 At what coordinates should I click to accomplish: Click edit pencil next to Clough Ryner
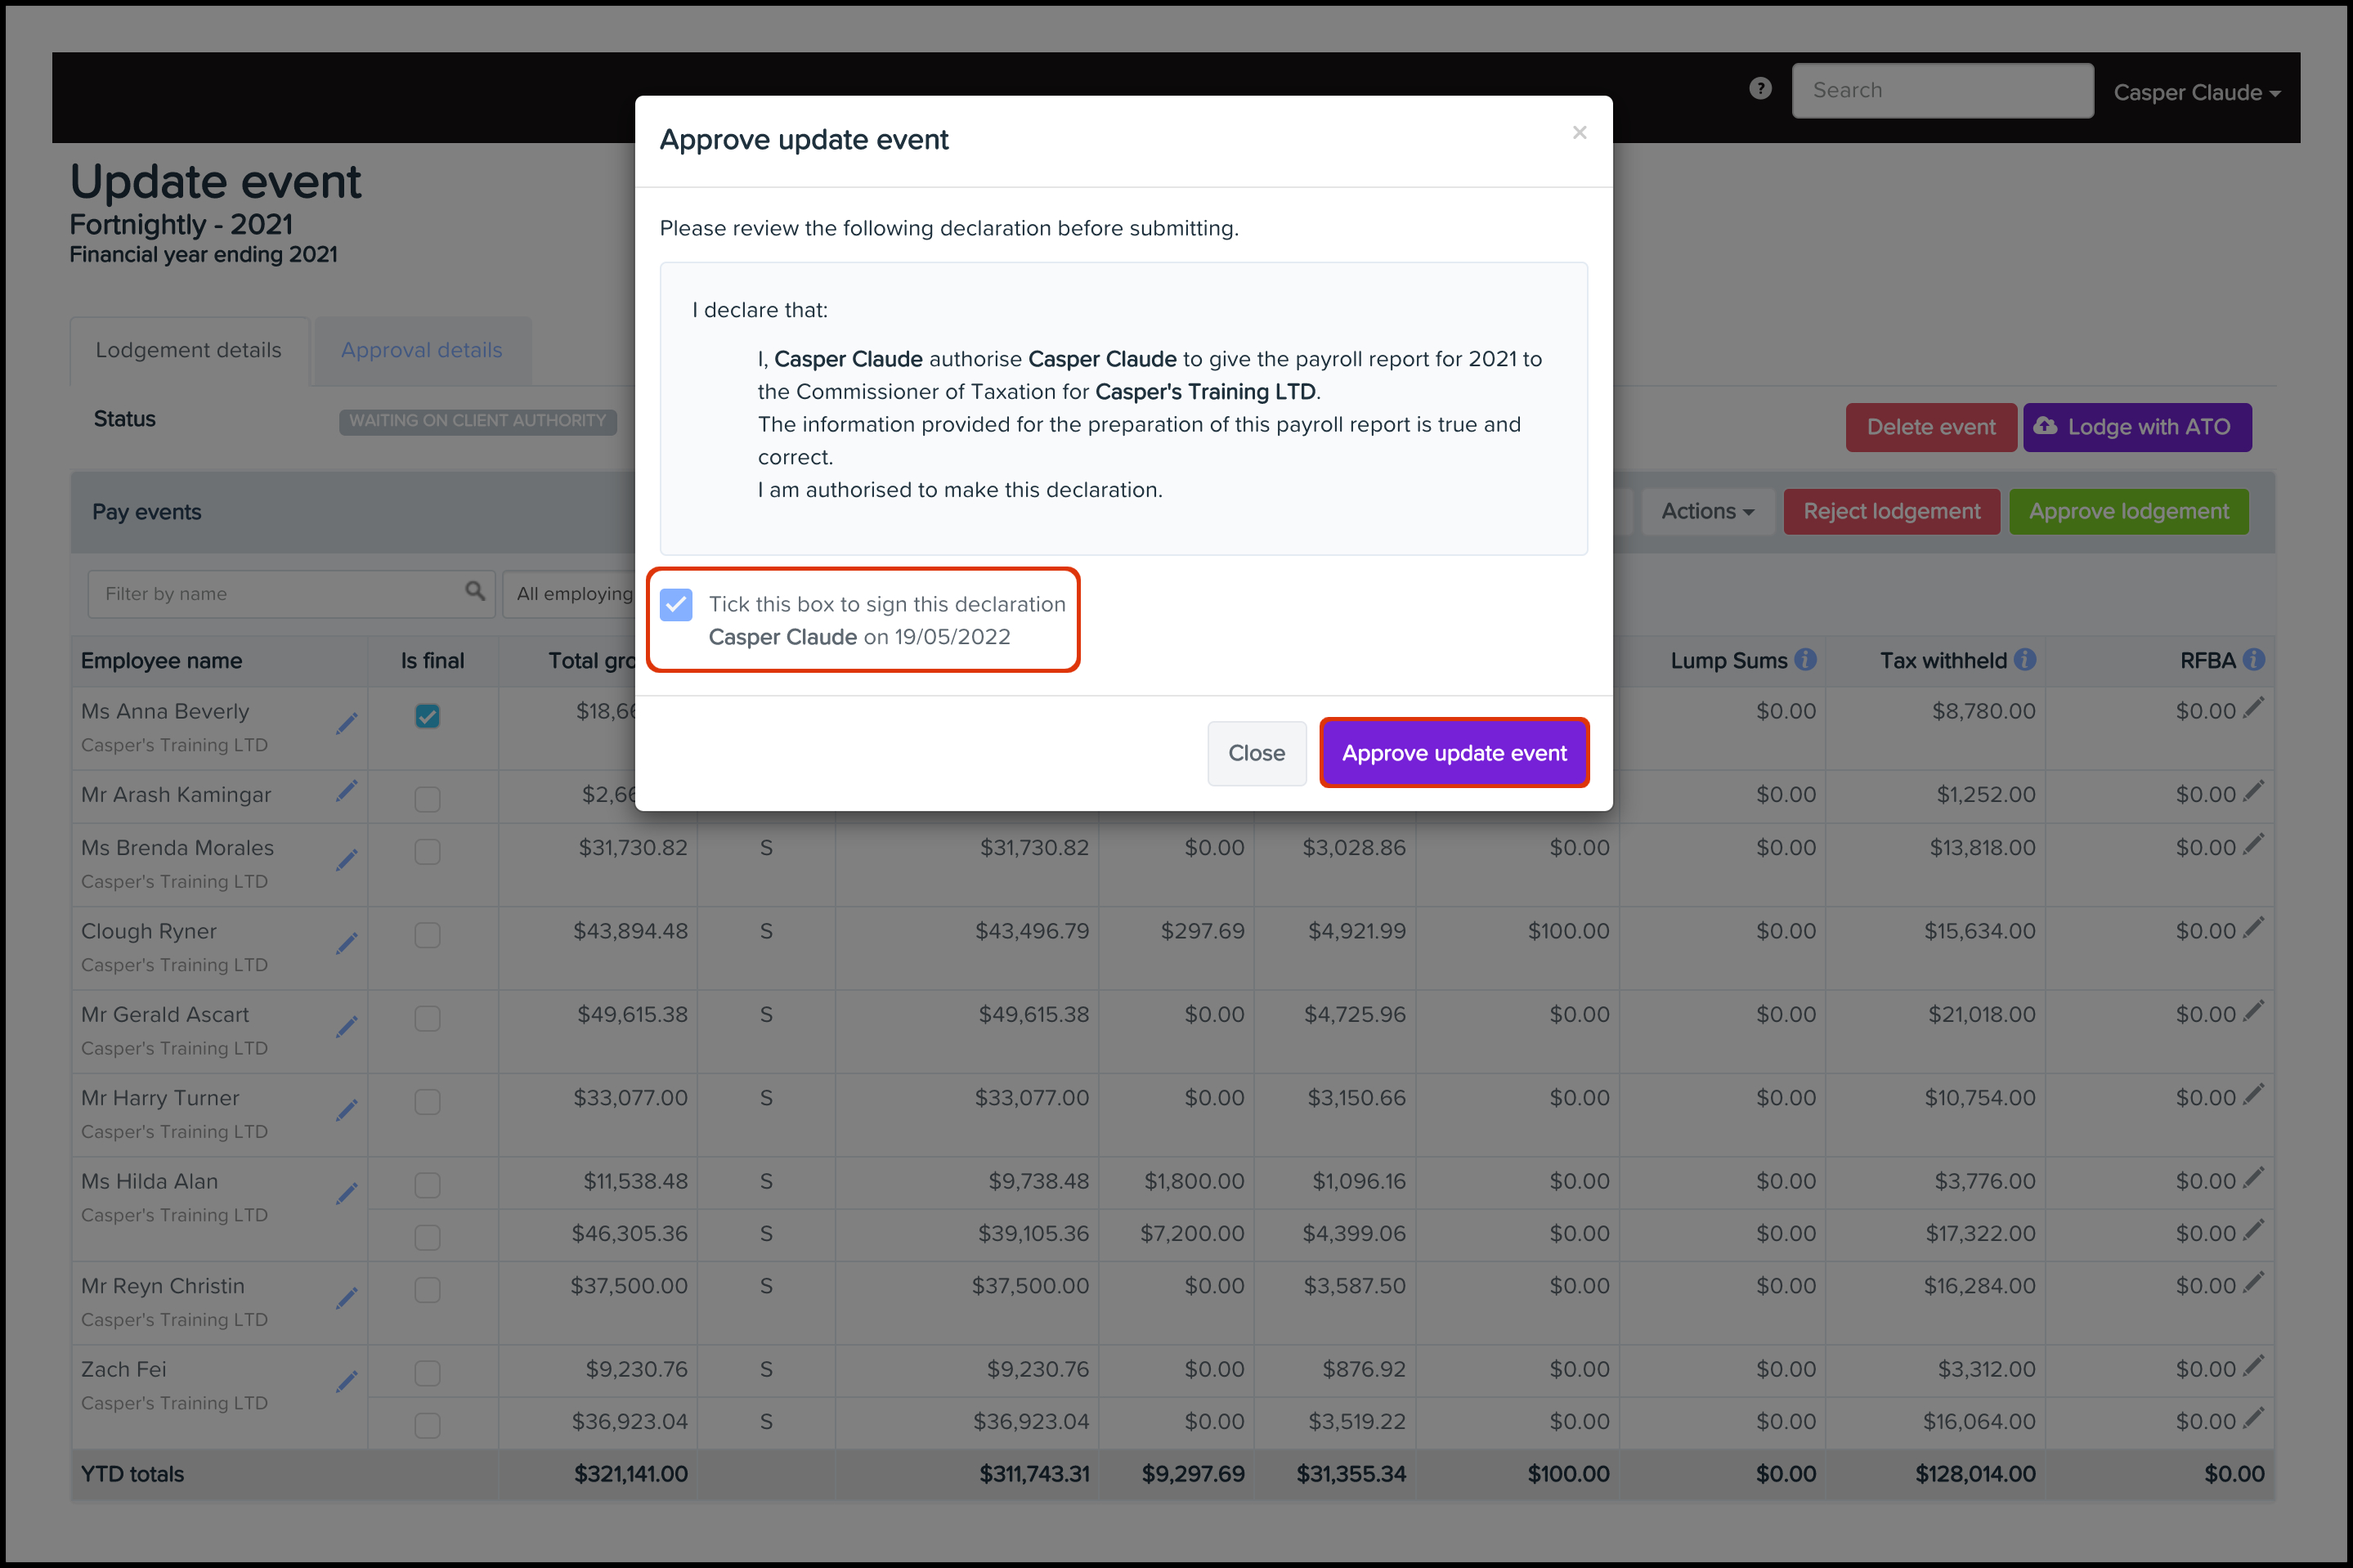[347, 943]
